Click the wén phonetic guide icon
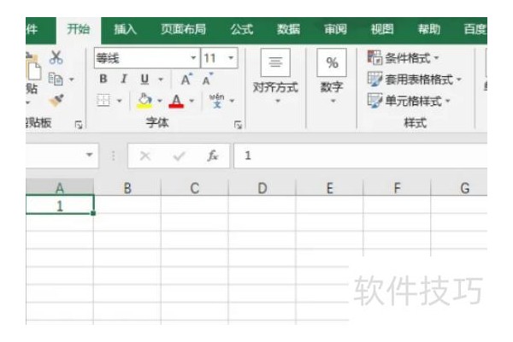Viewport: 513px width, 342px height. point(216,101)
